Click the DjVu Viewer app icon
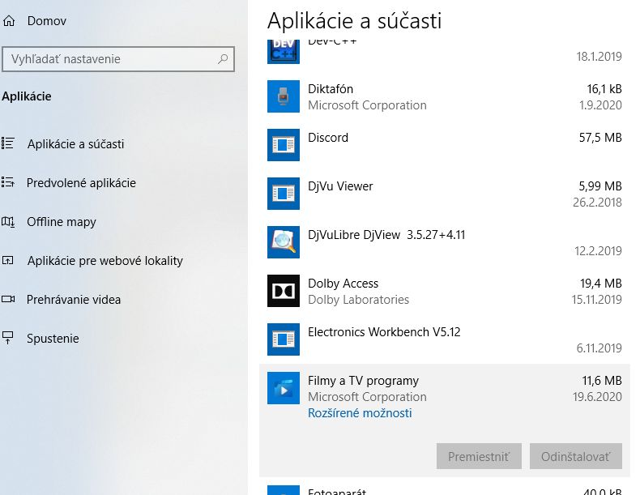 283,194
